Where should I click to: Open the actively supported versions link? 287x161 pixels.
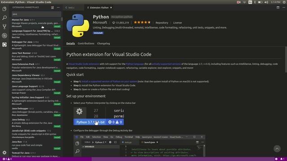click(166, 64)
